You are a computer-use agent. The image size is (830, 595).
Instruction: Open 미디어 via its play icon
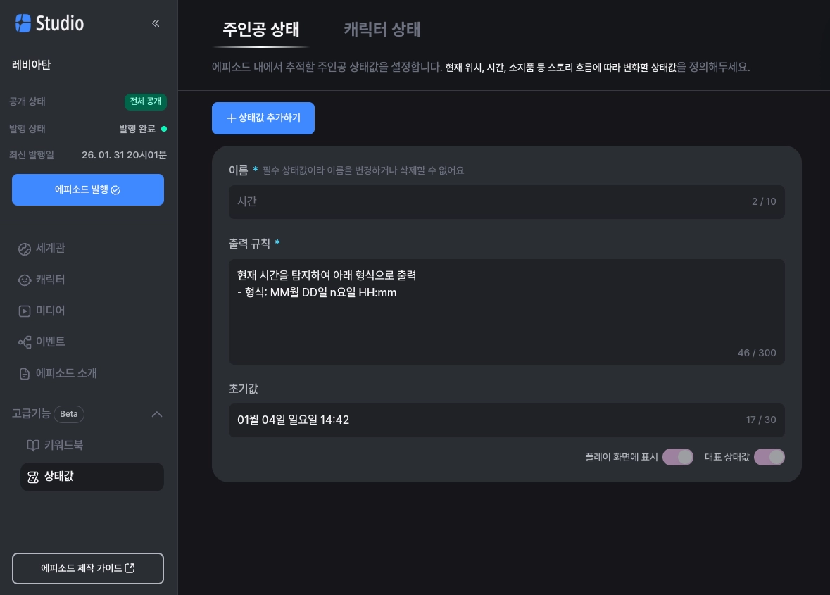(25, 311)
